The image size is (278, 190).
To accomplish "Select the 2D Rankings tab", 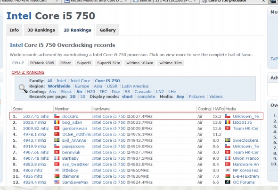I will [77, 30].
